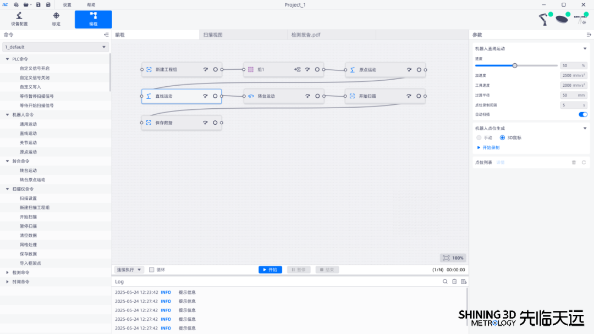Toggle the 自动扫描 auto scan switch
This screenshot has height=334, width=594.
(x=583, y=114)
